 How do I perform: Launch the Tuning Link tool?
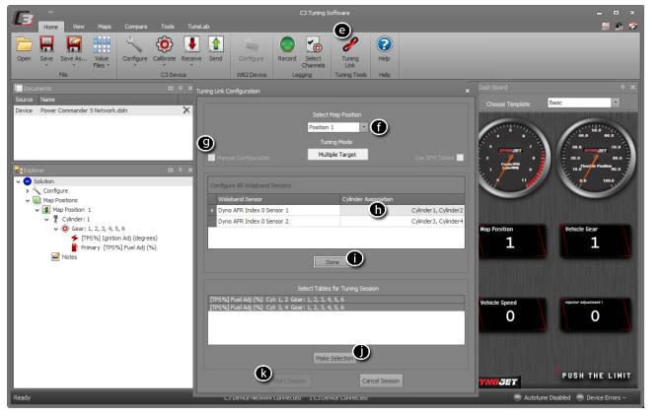[x=350, y=44]
